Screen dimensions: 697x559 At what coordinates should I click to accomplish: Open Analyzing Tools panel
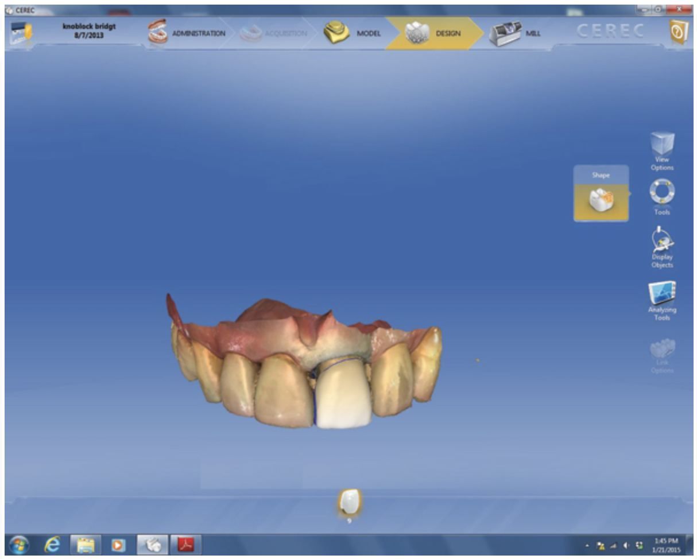(662, 293)
